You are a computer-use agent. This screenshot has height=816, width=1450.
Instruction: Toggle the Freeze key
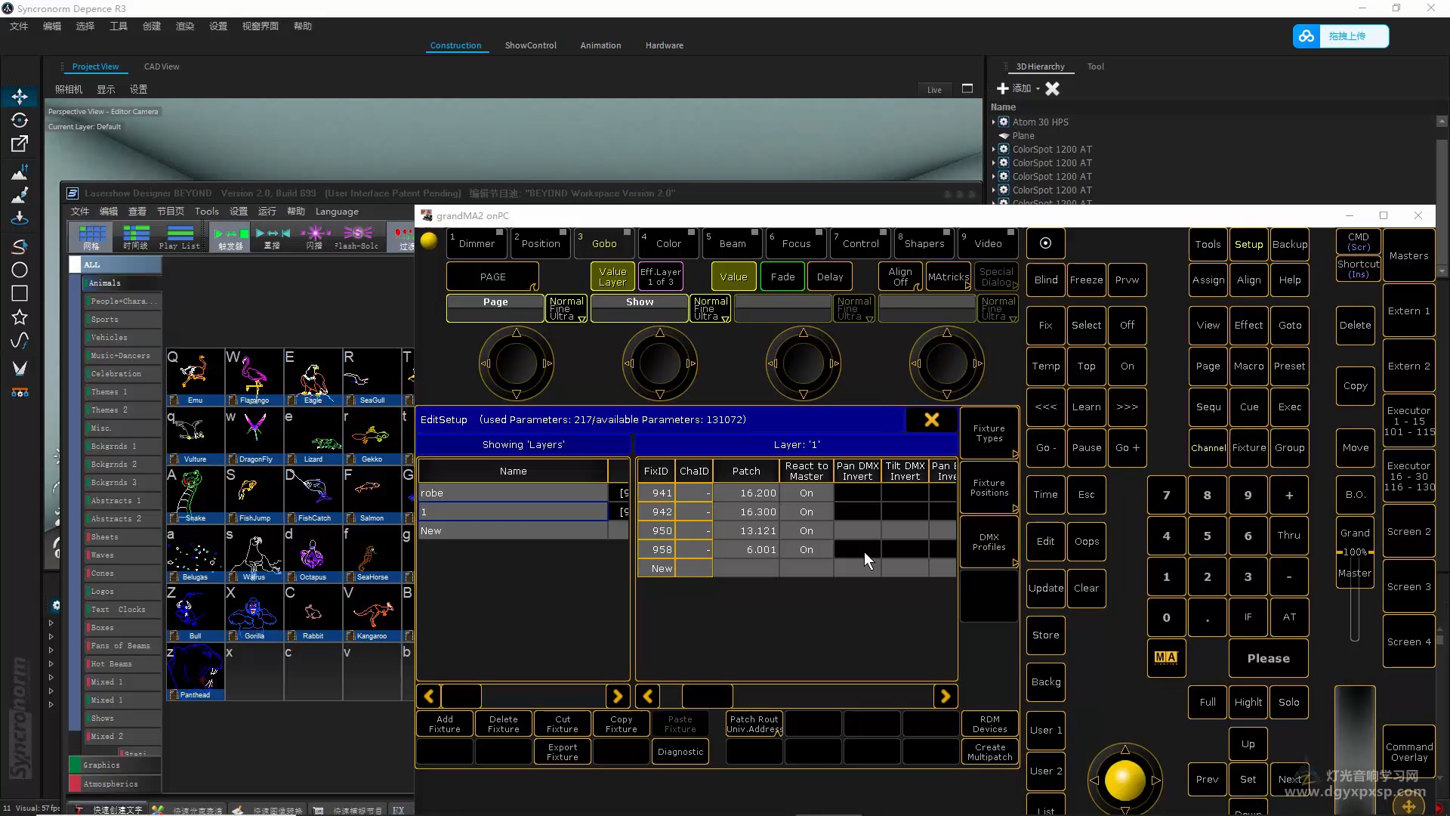click(x=1086, y=280)
